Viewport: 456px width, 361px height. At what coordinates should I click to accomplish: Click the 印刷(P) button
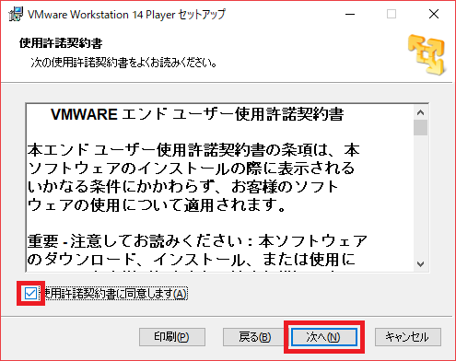tap(172, 337)
